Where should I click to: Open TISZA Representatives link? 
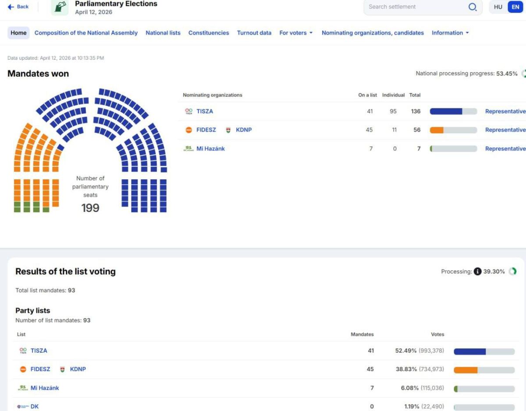pyautogui.click(x=505, y=111)
